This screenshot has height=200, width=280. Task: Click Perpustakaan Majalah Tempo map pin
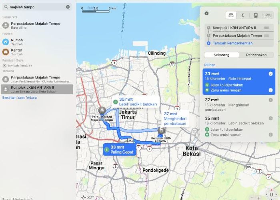(x=102, y=110)
